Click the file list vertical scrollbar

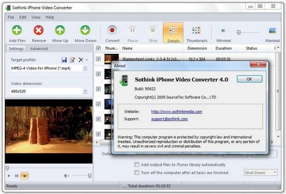(x=278, y=91)
